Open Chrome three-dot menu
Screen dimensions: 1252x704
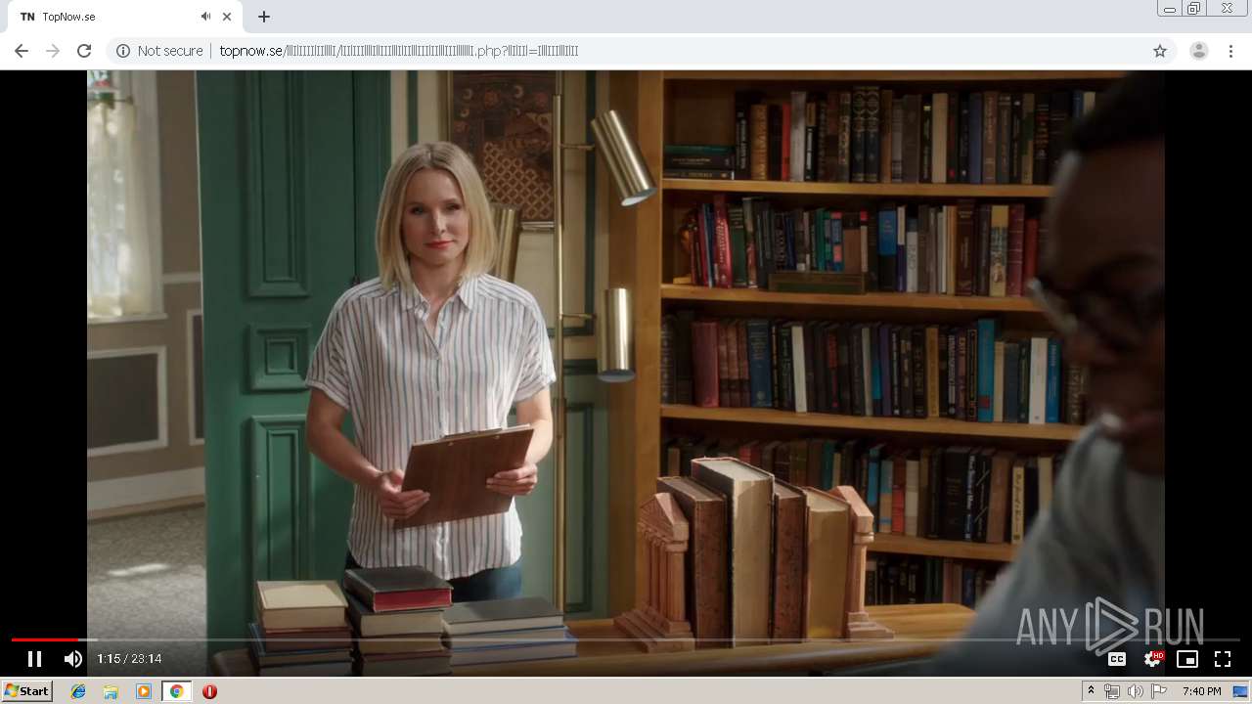coord(1231,51)
